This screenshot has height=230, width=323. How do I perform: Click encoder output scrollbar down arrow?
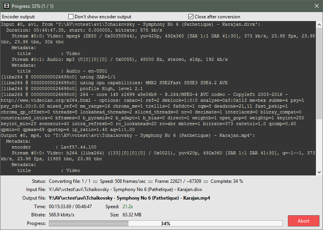[x=319, y=172]
